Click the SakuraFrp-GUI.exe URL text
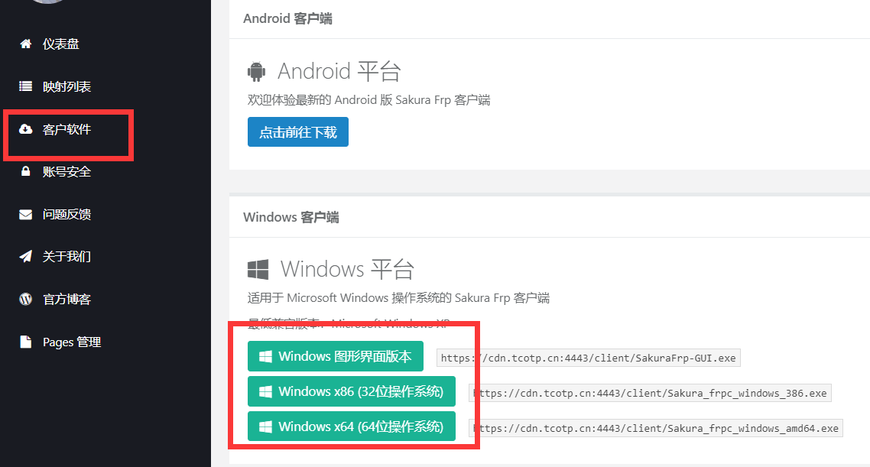This screenshot has height=467, width=870. tap(588, 358)
